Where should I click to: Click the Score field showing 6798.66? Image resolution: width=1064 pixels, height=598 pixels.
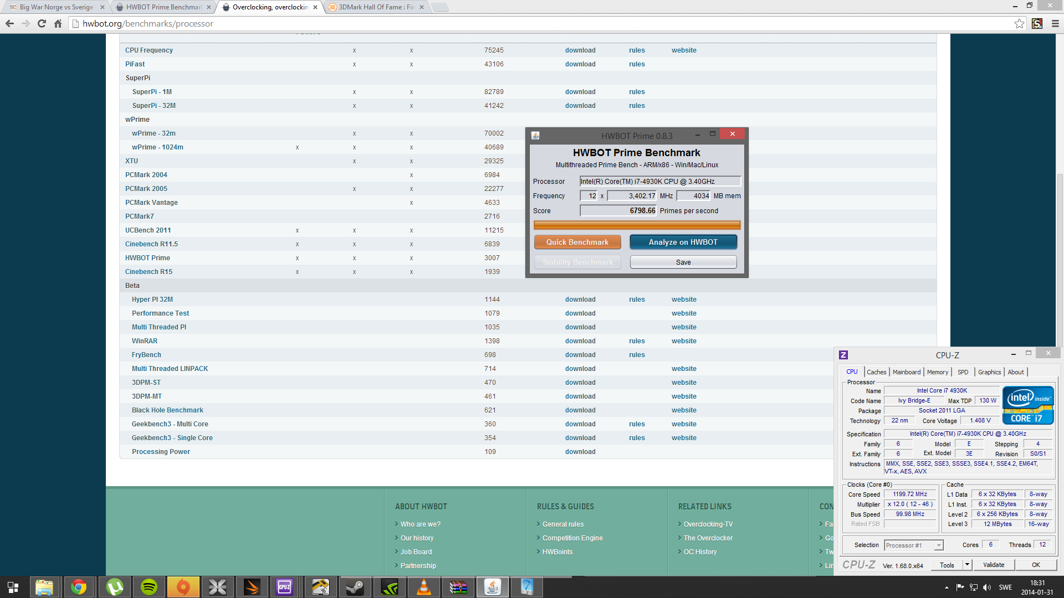point(618,210)
